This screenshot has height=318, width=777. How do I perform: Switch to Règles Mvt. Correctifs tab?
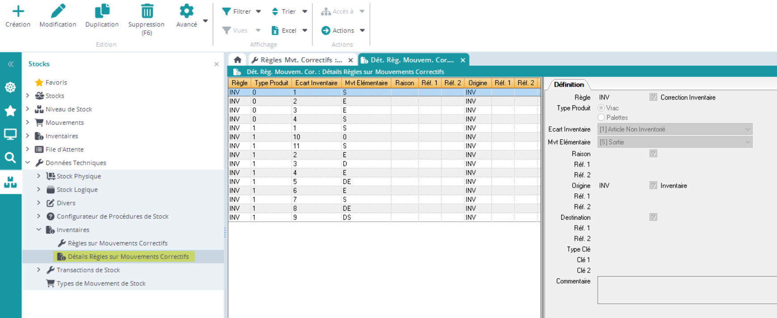(x=297, y=60)
